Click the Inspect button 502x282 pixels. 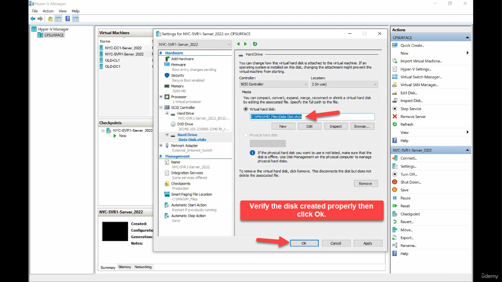click(x=336, y=126)
